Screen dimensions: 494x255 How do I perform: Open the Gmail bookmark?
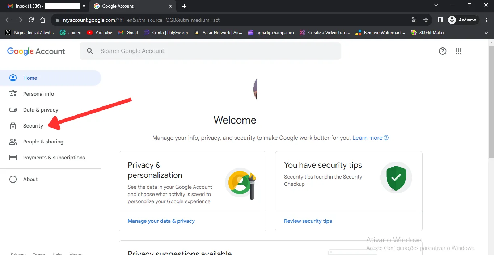(x=128, y=33)
